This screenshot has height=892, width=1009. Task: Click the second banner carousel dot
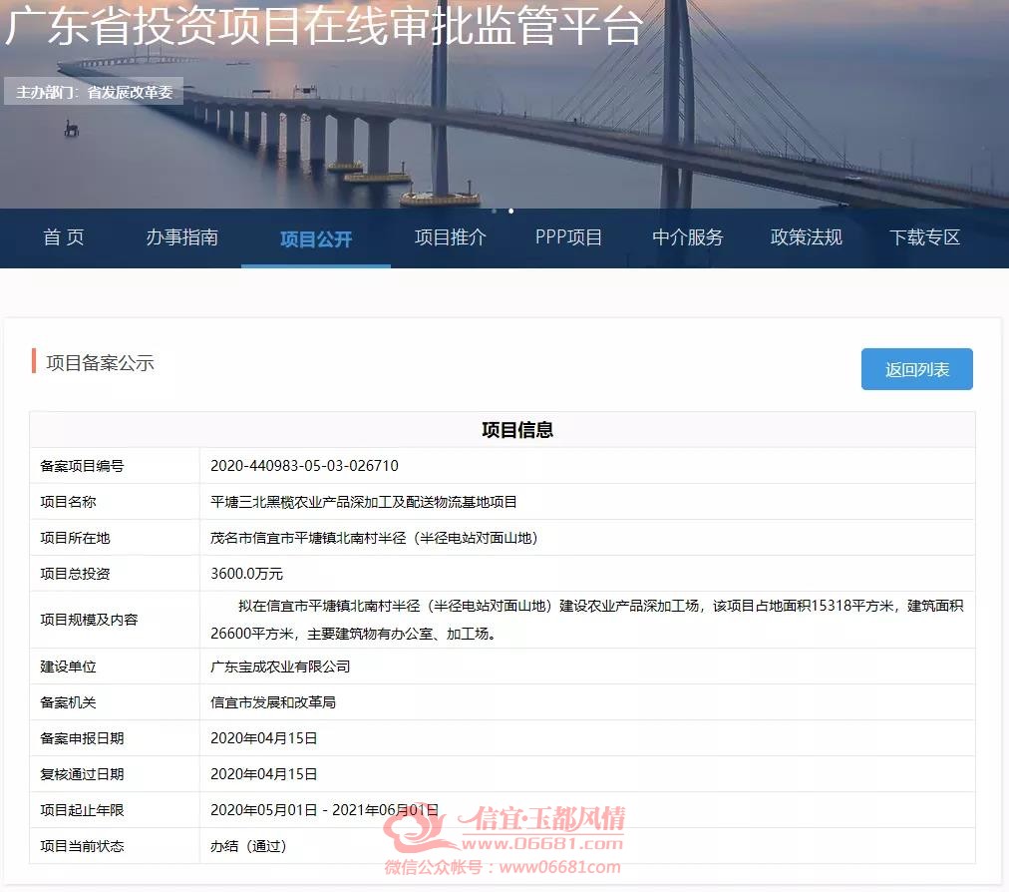510,211
